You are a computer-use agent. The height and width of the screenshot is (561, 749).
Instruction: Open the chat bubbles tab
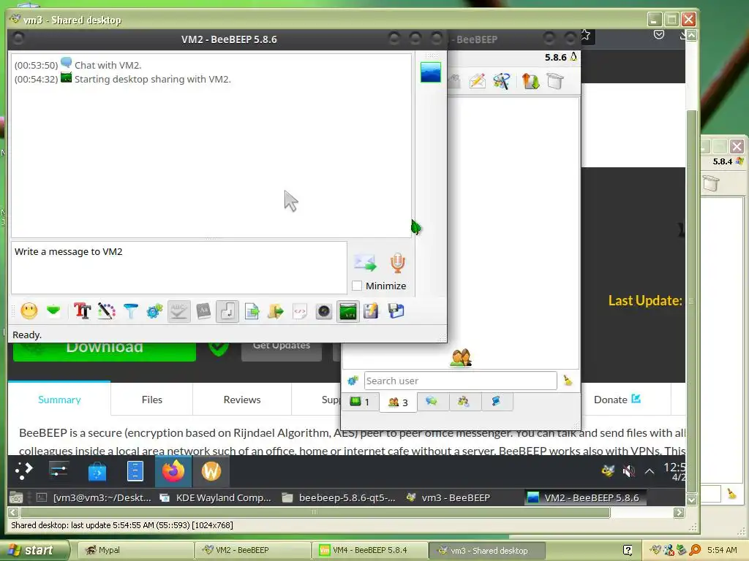(x=432, y=401)
